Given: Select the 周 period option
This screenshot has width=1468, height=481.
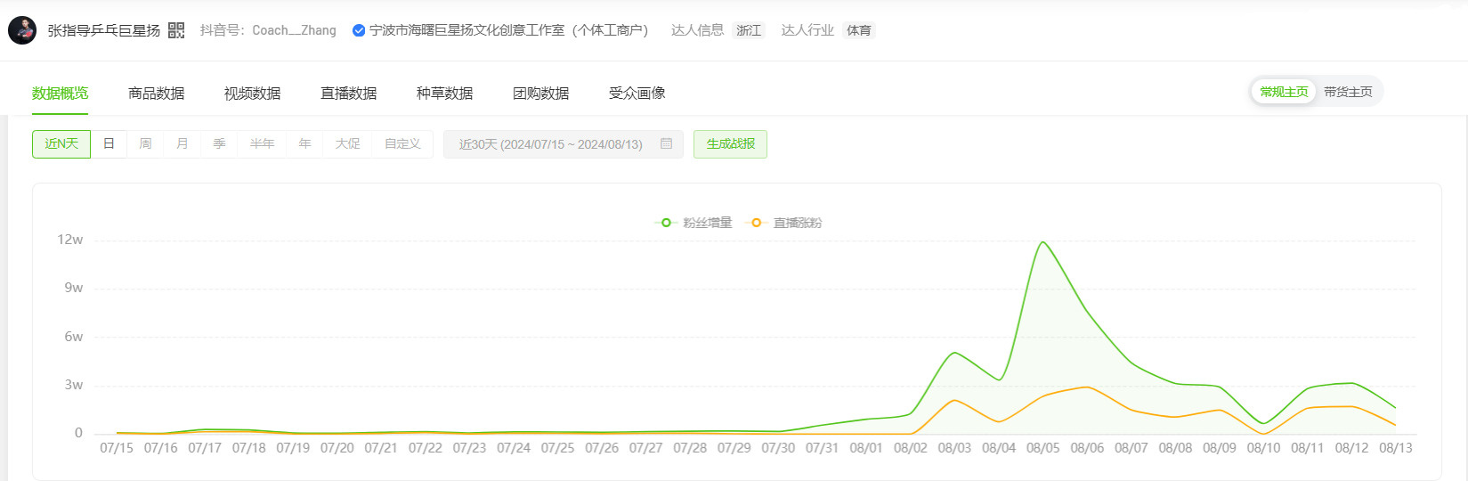Looking at the screenshot, I should (145, 144).
